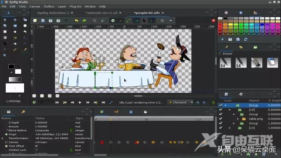Swap the outline and fill colors

pos(18,66)
